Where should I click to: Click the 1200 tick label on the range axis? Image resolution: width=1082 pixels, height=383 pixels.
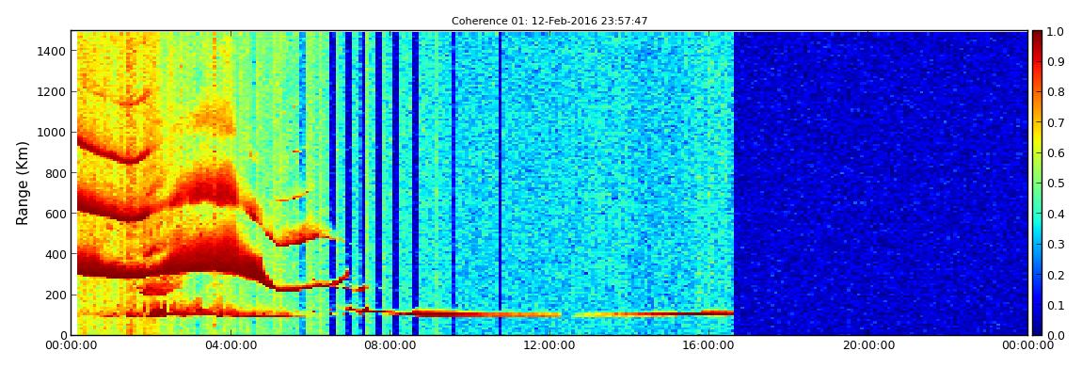tap(53, 92)
